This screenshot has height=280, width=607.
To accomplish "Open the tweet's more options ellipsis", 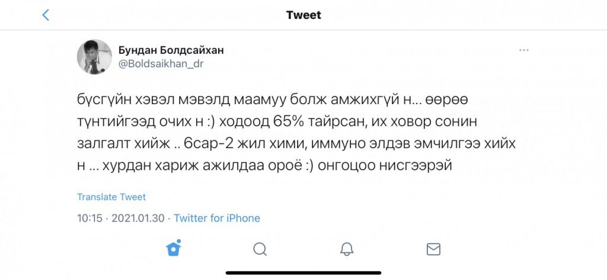I will [524, 50].
